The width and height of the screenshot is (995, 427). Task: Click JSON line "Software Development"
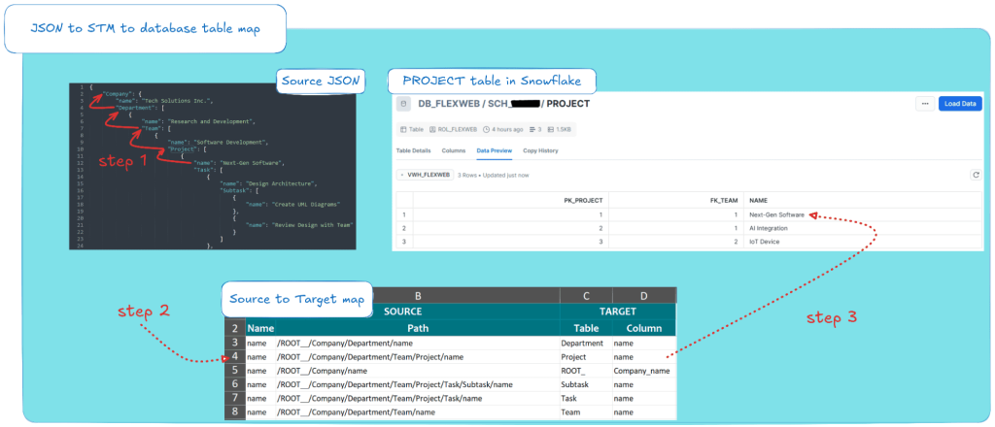point(219,142)
